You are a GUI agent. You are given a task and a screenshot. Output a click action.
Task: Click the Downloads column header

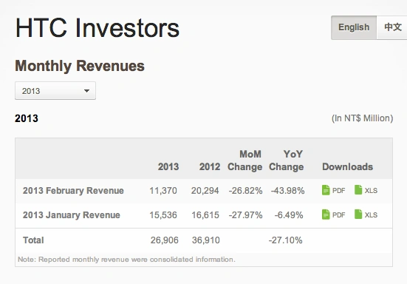348,167
